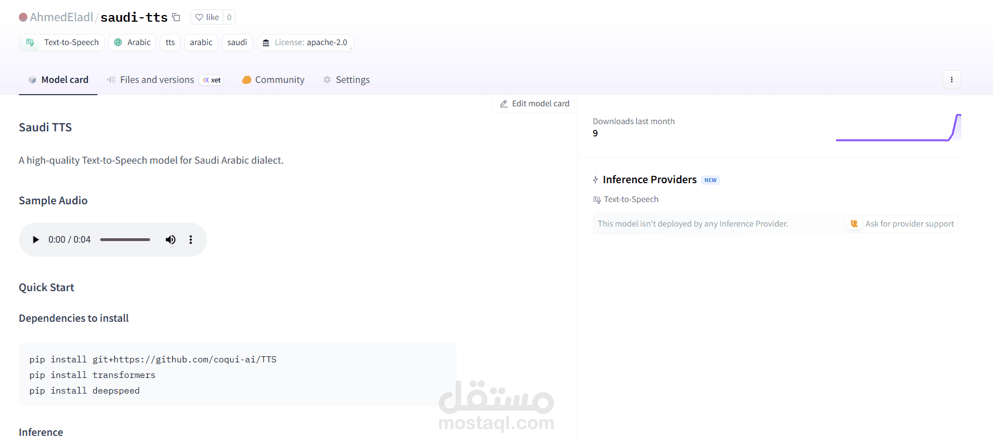The width and height of the screenshot is (993, 442).
Task: Open the three-dot more options menu
Action: tap(952, 80)
